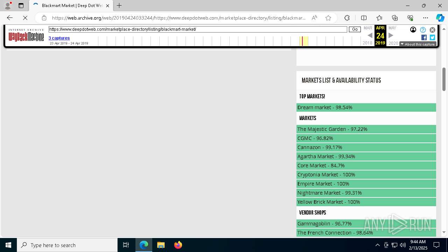The image size is (448, 252).
Task: Open the Cryptonia Market 100% entry
Action: pyautogui.click(x=366, y=175)
